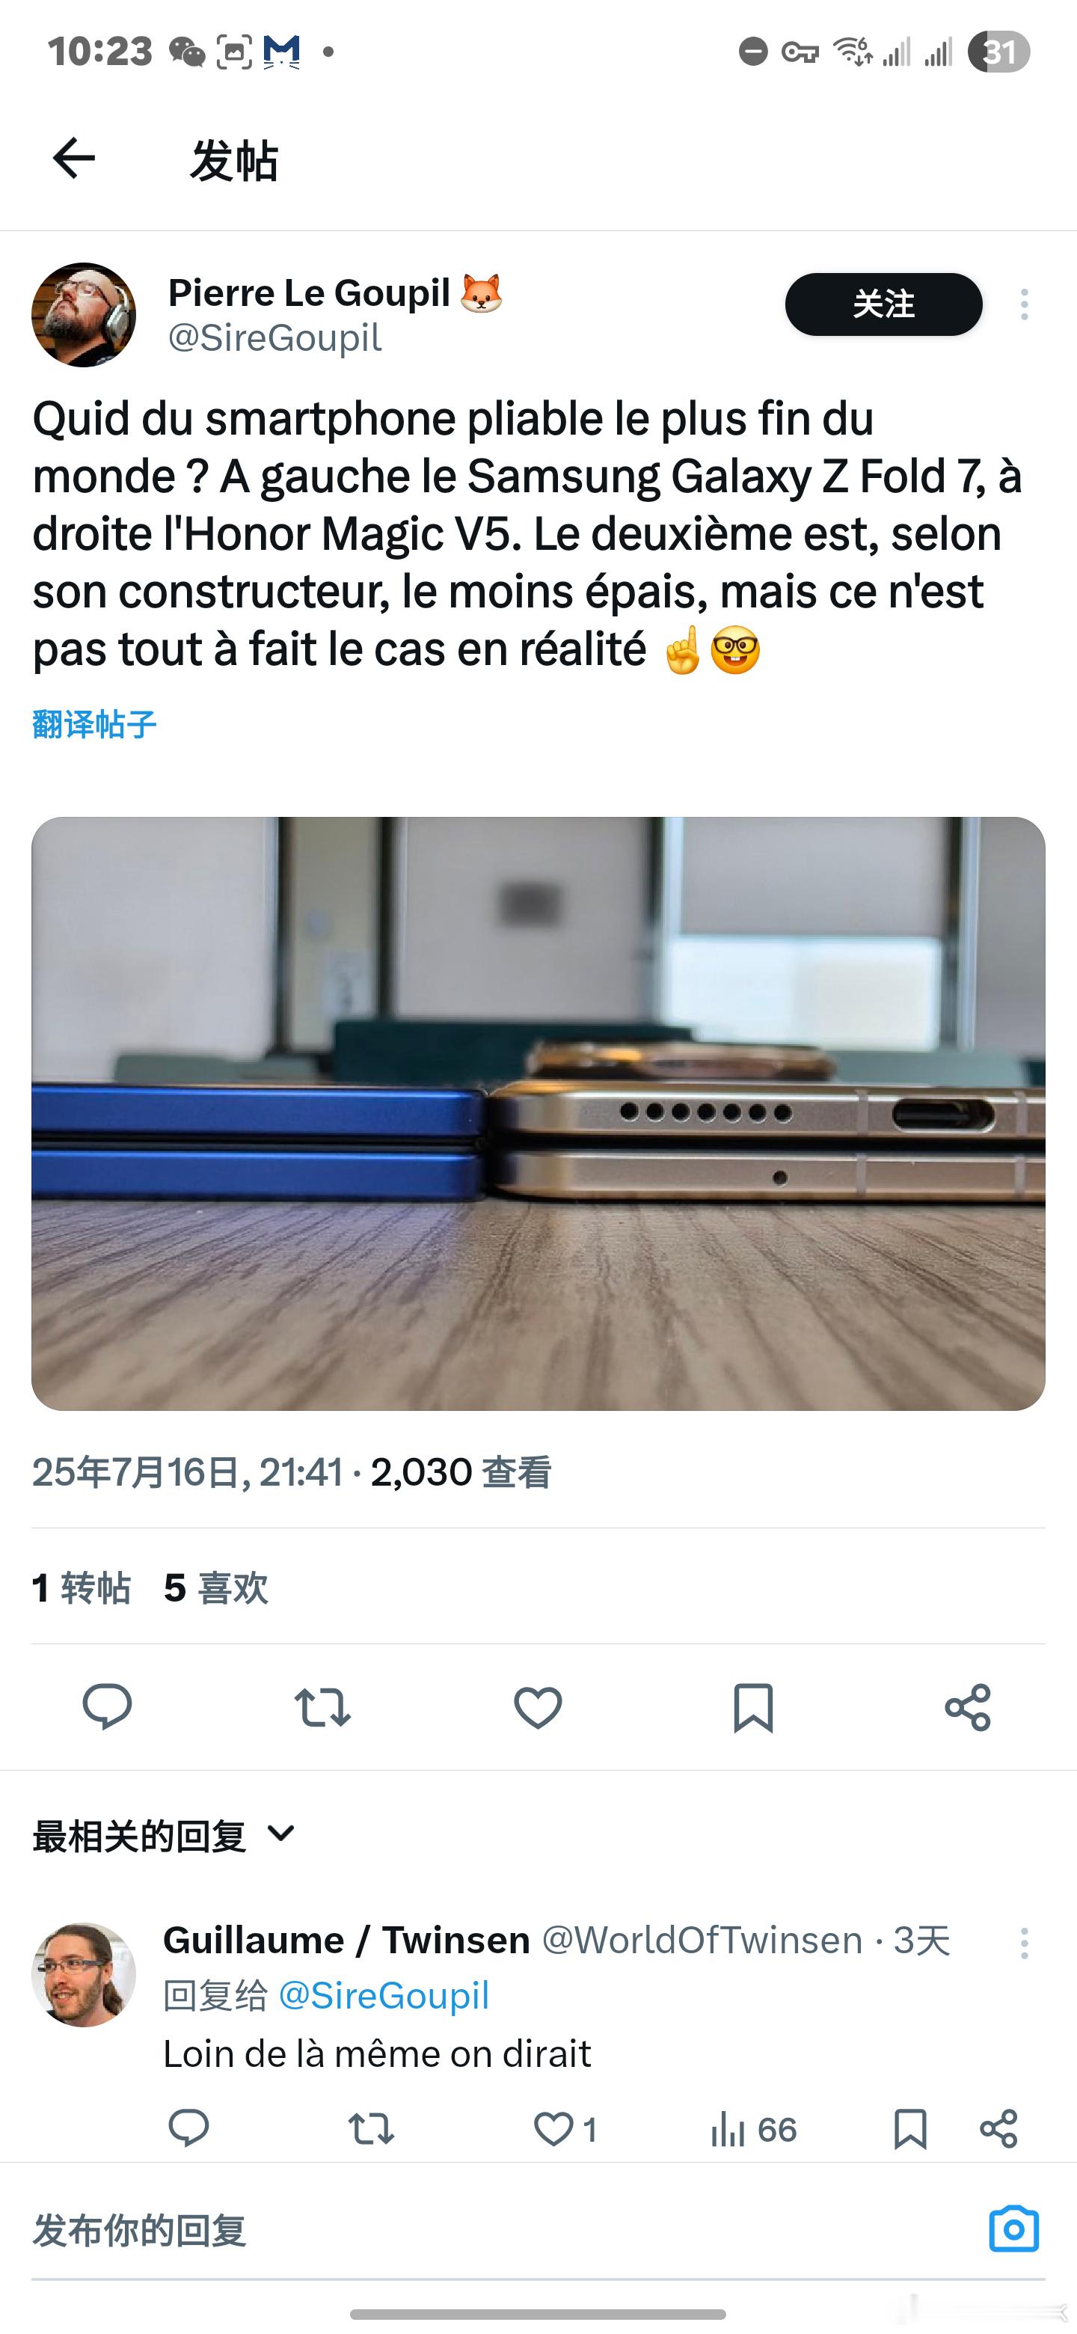Like the main post with heart icon

point(538,1708)
